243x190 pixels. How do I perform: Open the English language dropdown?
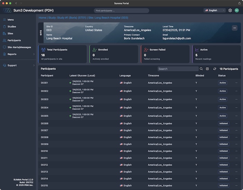point(215,10)
